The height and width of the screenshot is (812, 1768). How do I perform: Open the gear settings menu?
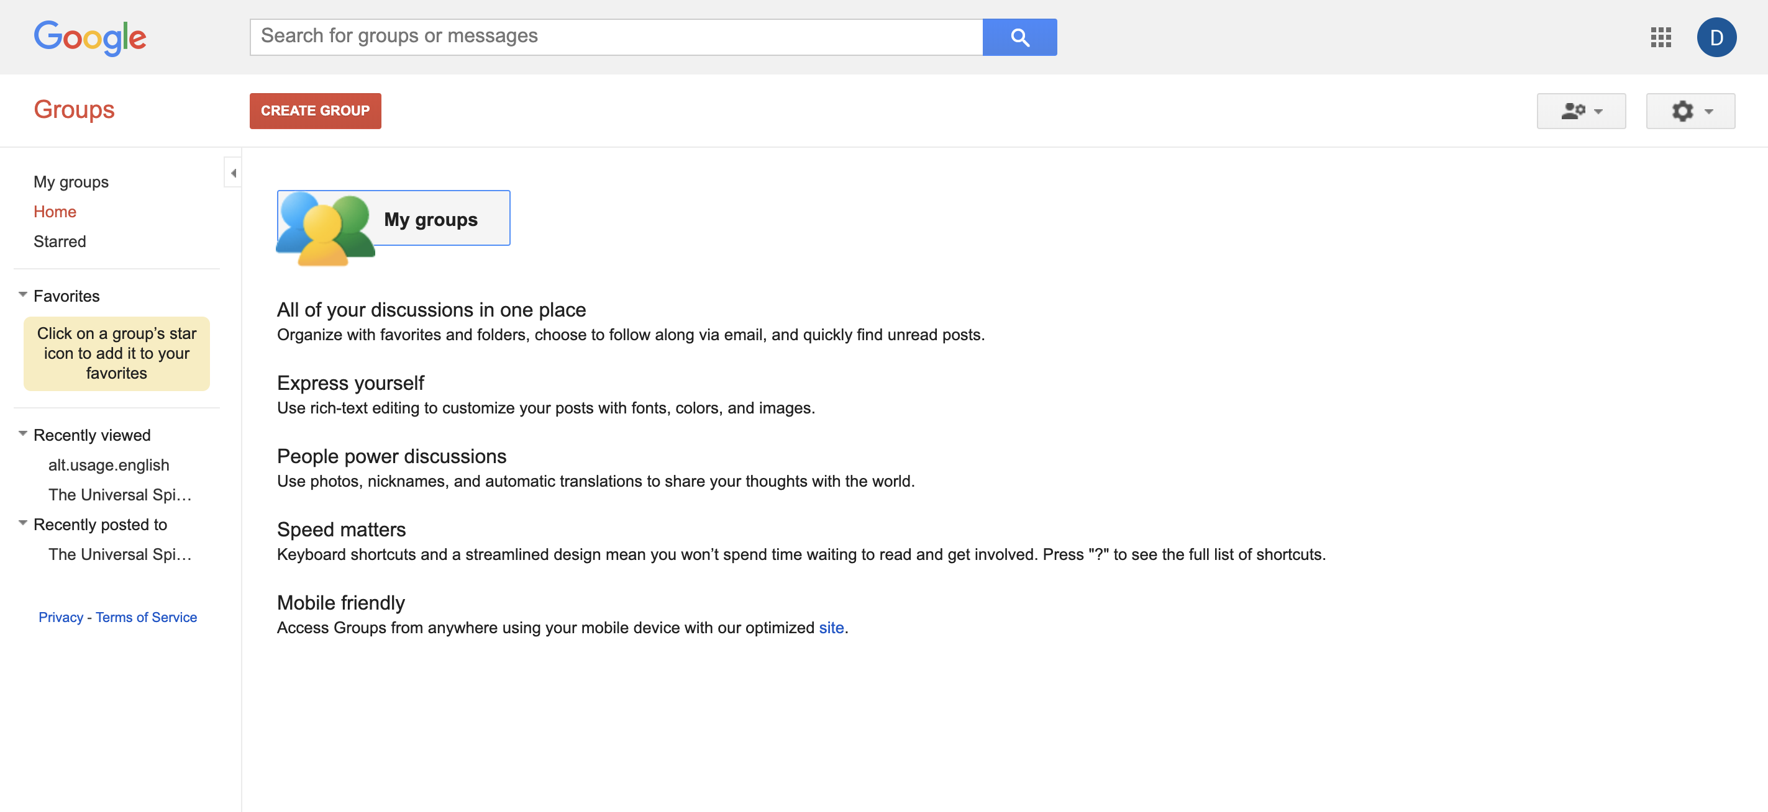point(1690,111)
